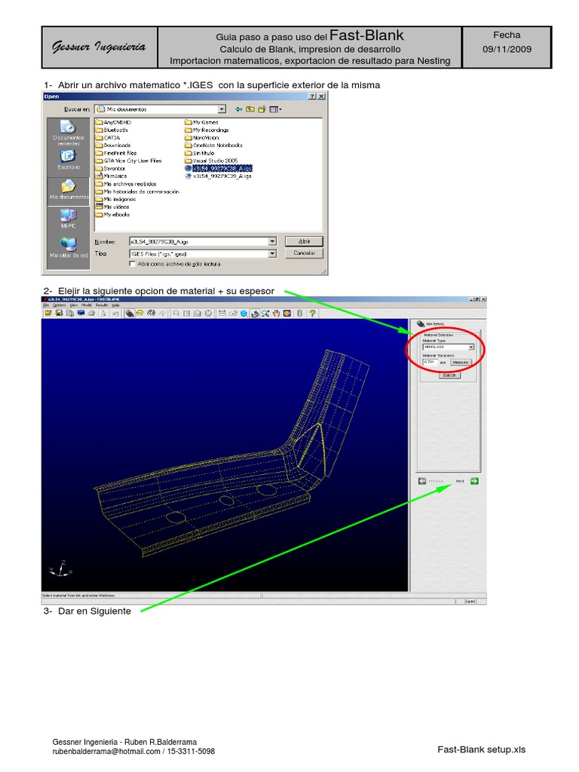Screen dimensions: 579x772
Task: Click the print preview magnifier icon in the FastBlank toolbar
Action: (103, 313)
